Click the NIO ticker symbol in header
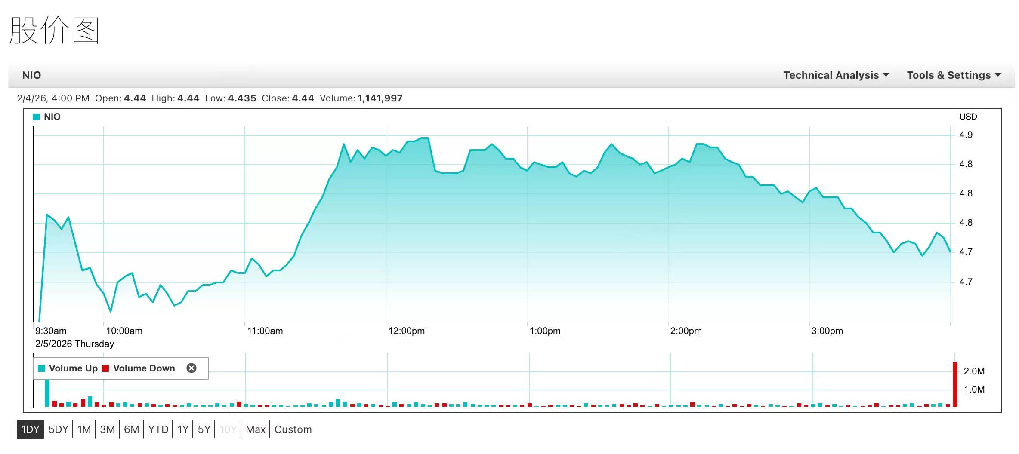 [31, 75]
